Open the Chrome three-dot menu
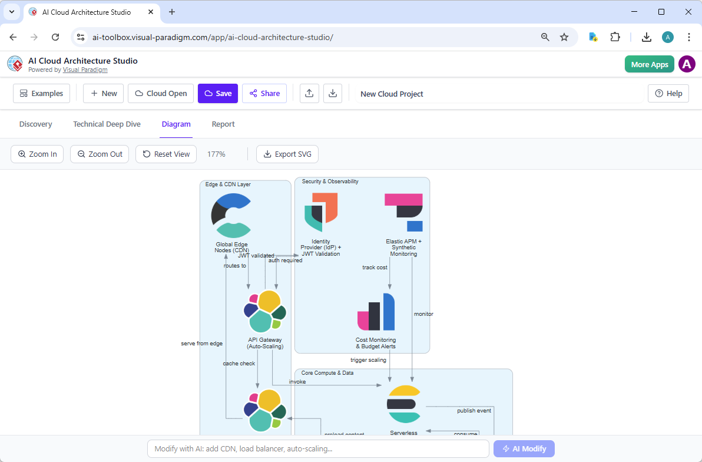Screen dimensions: 702x462 click(690, 37)
